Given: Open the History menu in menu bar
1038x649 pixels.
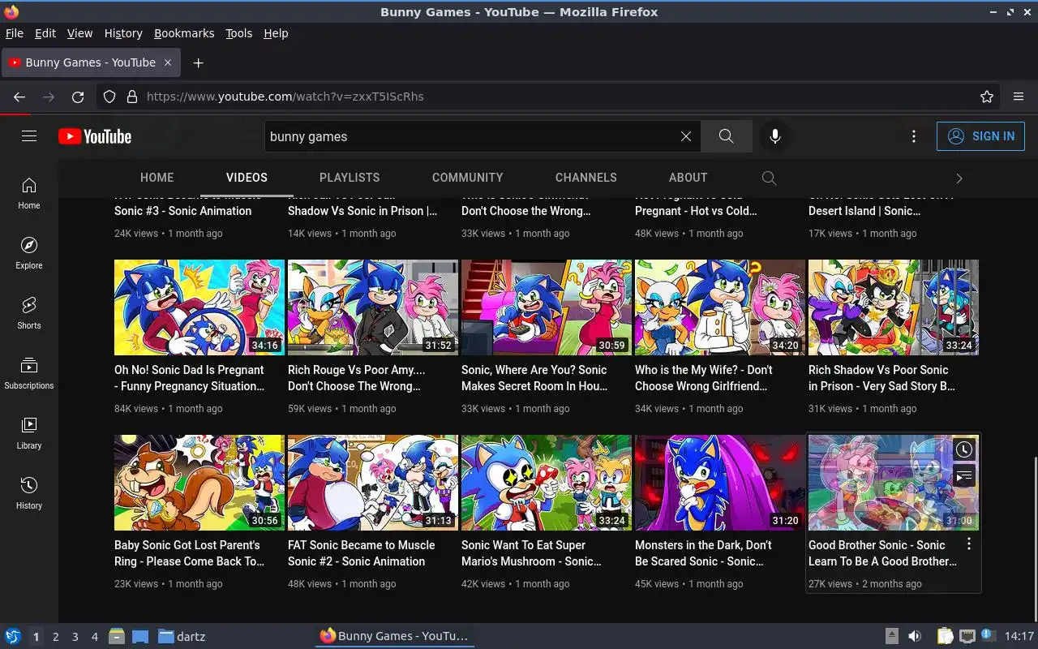Looking at the screenshot, I should (x=123, y=33).
